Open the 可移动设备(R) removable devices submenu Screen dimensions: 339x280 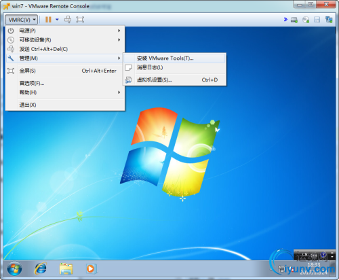65,40
